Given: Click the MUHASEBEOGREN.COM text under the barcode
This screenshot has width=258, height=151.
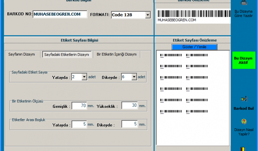Looking at the screenshot, I should pos(177,20).
